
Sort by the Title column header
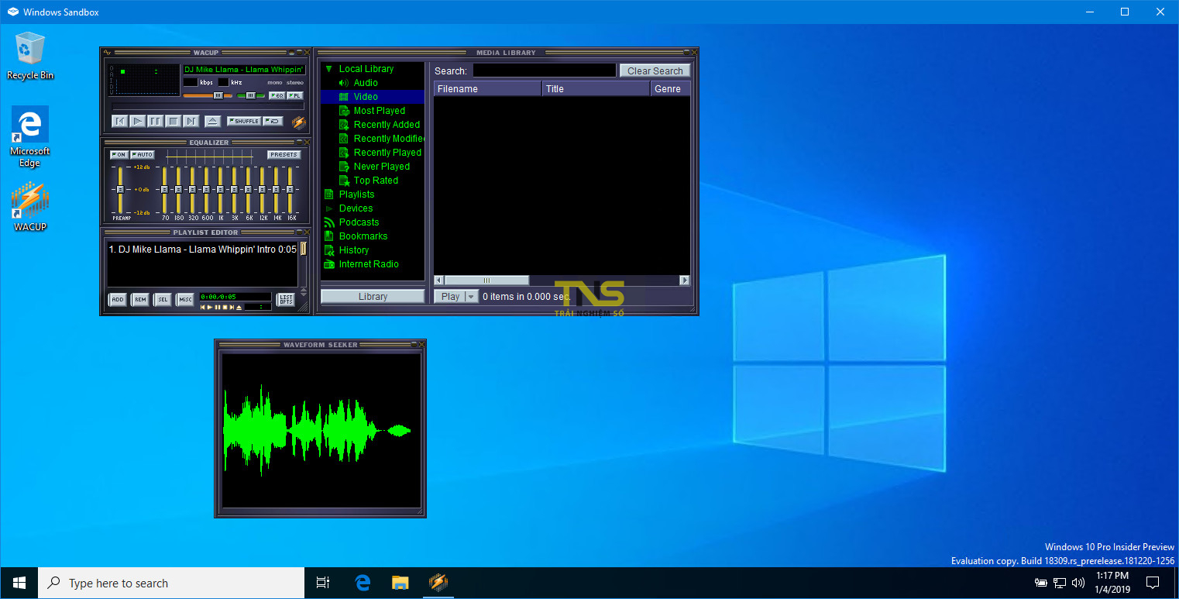click(596, 89)
